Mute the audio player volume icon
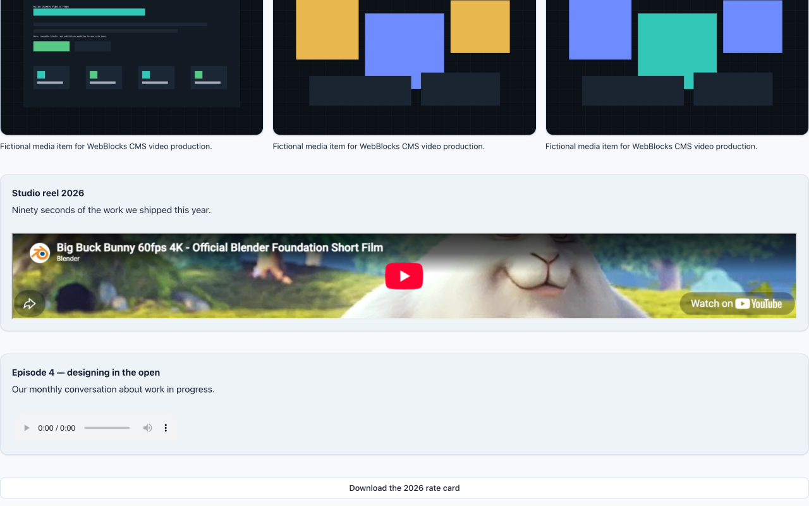The width and height of the screenshot is (809, 506). click(x=148, y=428)
